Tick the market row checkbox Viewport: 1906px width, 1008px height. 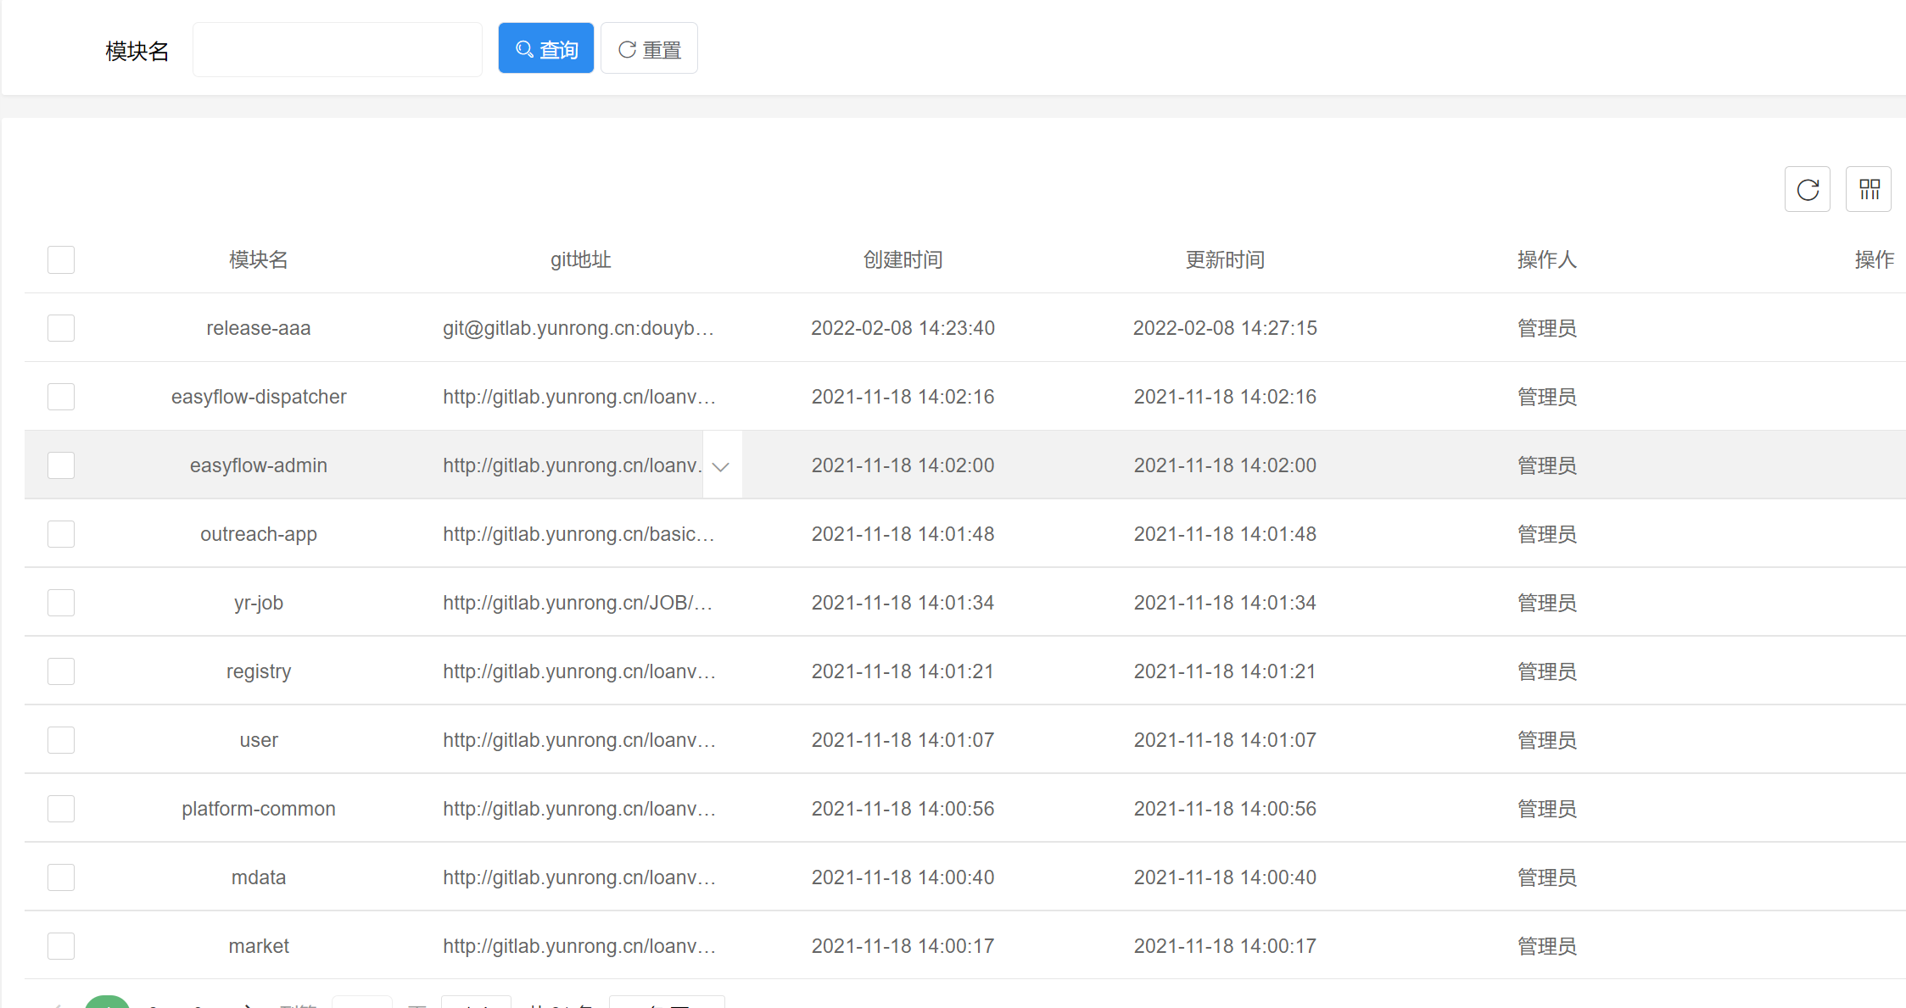click(61, 946)
